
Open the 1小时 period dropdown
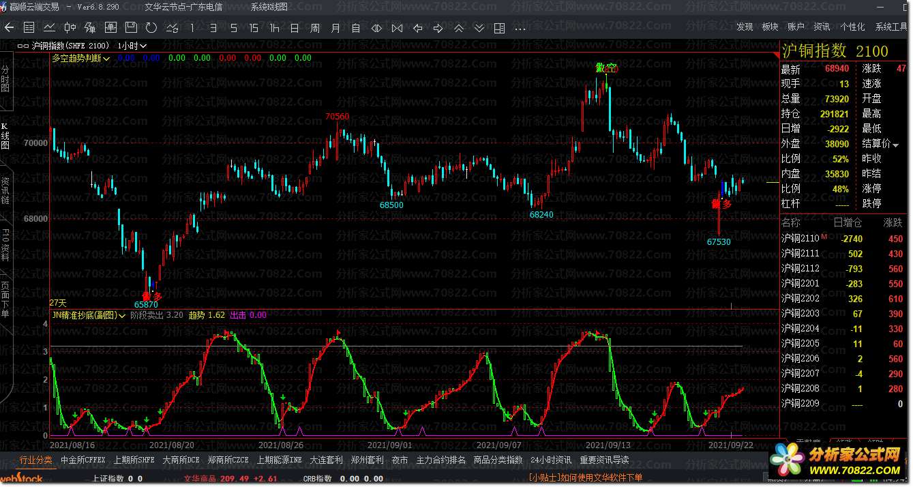click(133, 46)
